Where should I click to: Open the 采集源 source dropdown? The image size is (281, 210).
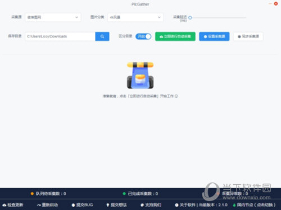[53, 17]
